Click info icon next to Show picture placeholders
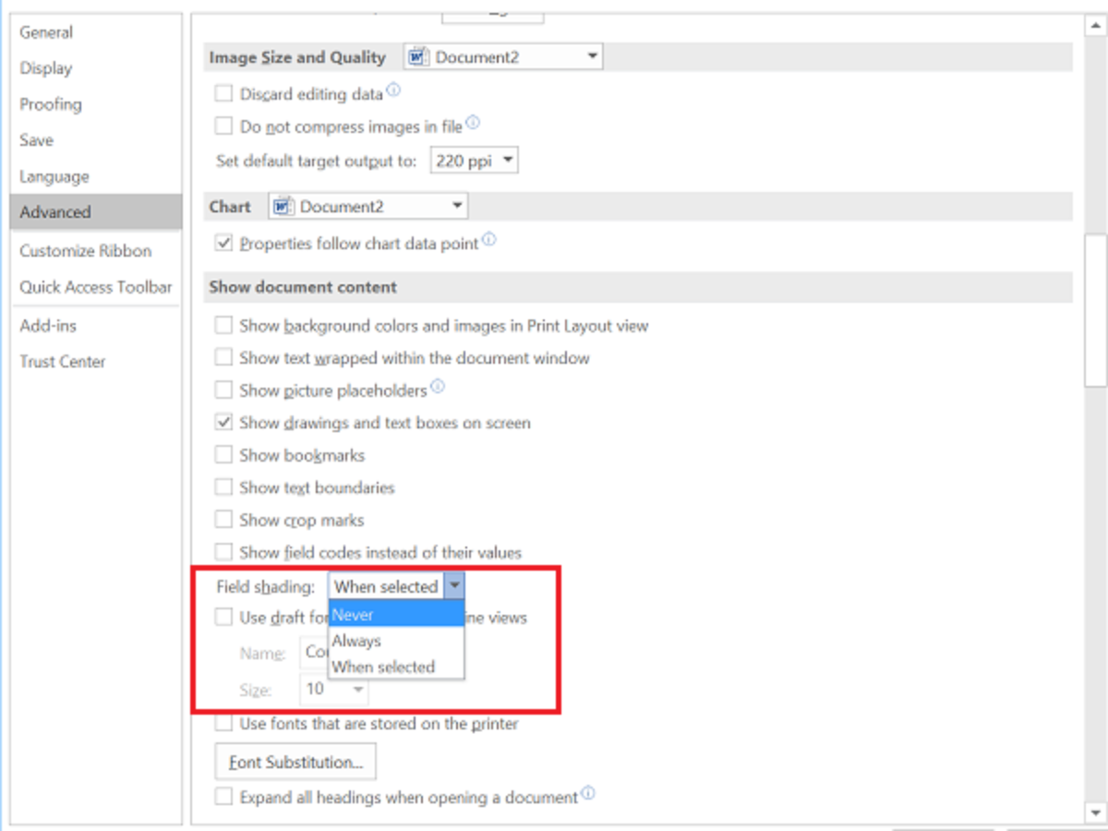 pyautogui.click(x=438, y=387)
